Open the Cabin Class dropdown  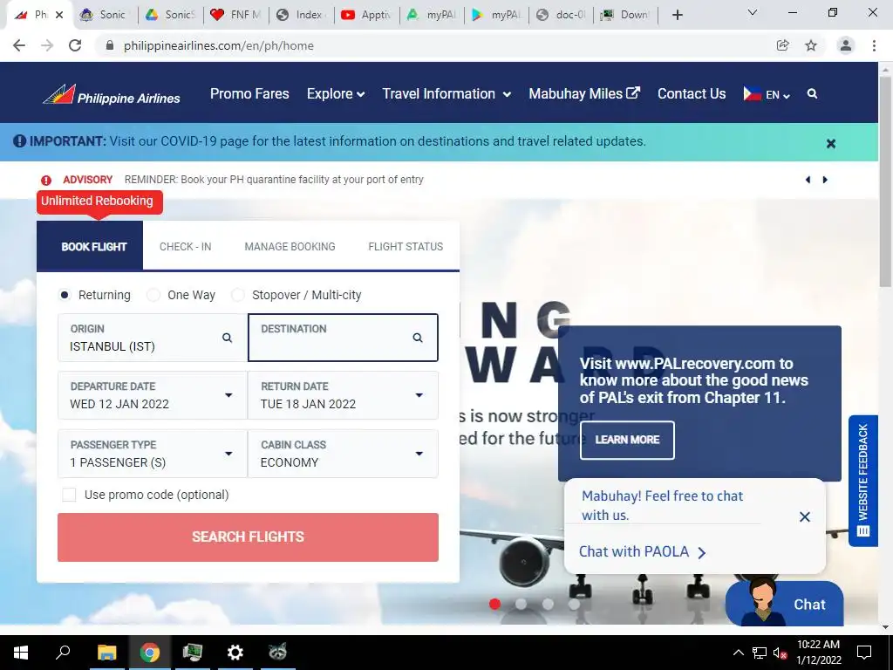click(343, 454)
